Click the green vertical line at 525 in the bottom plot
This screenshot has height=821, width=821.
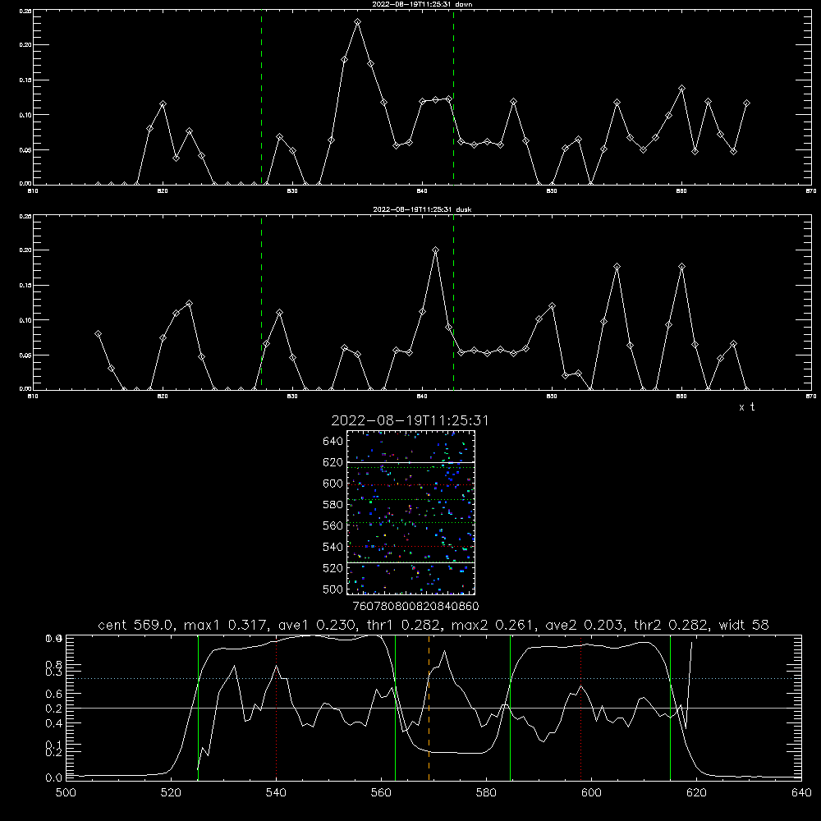pyautogui.click(x=198, y=708)
